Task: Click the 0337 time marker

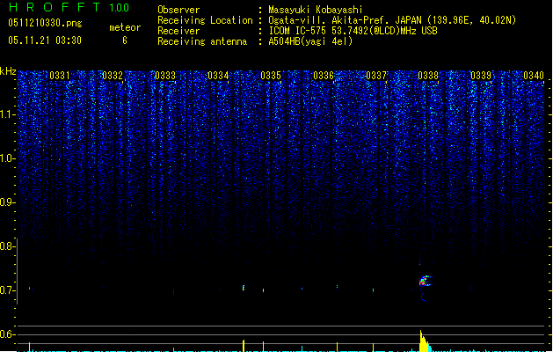Action: coord(376,76)
